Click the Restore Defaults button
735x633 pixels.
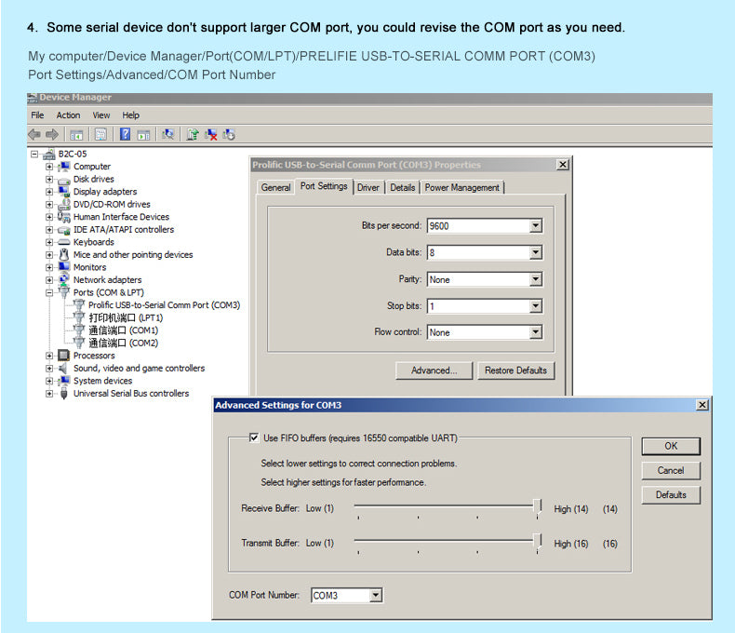click(515, 370)
